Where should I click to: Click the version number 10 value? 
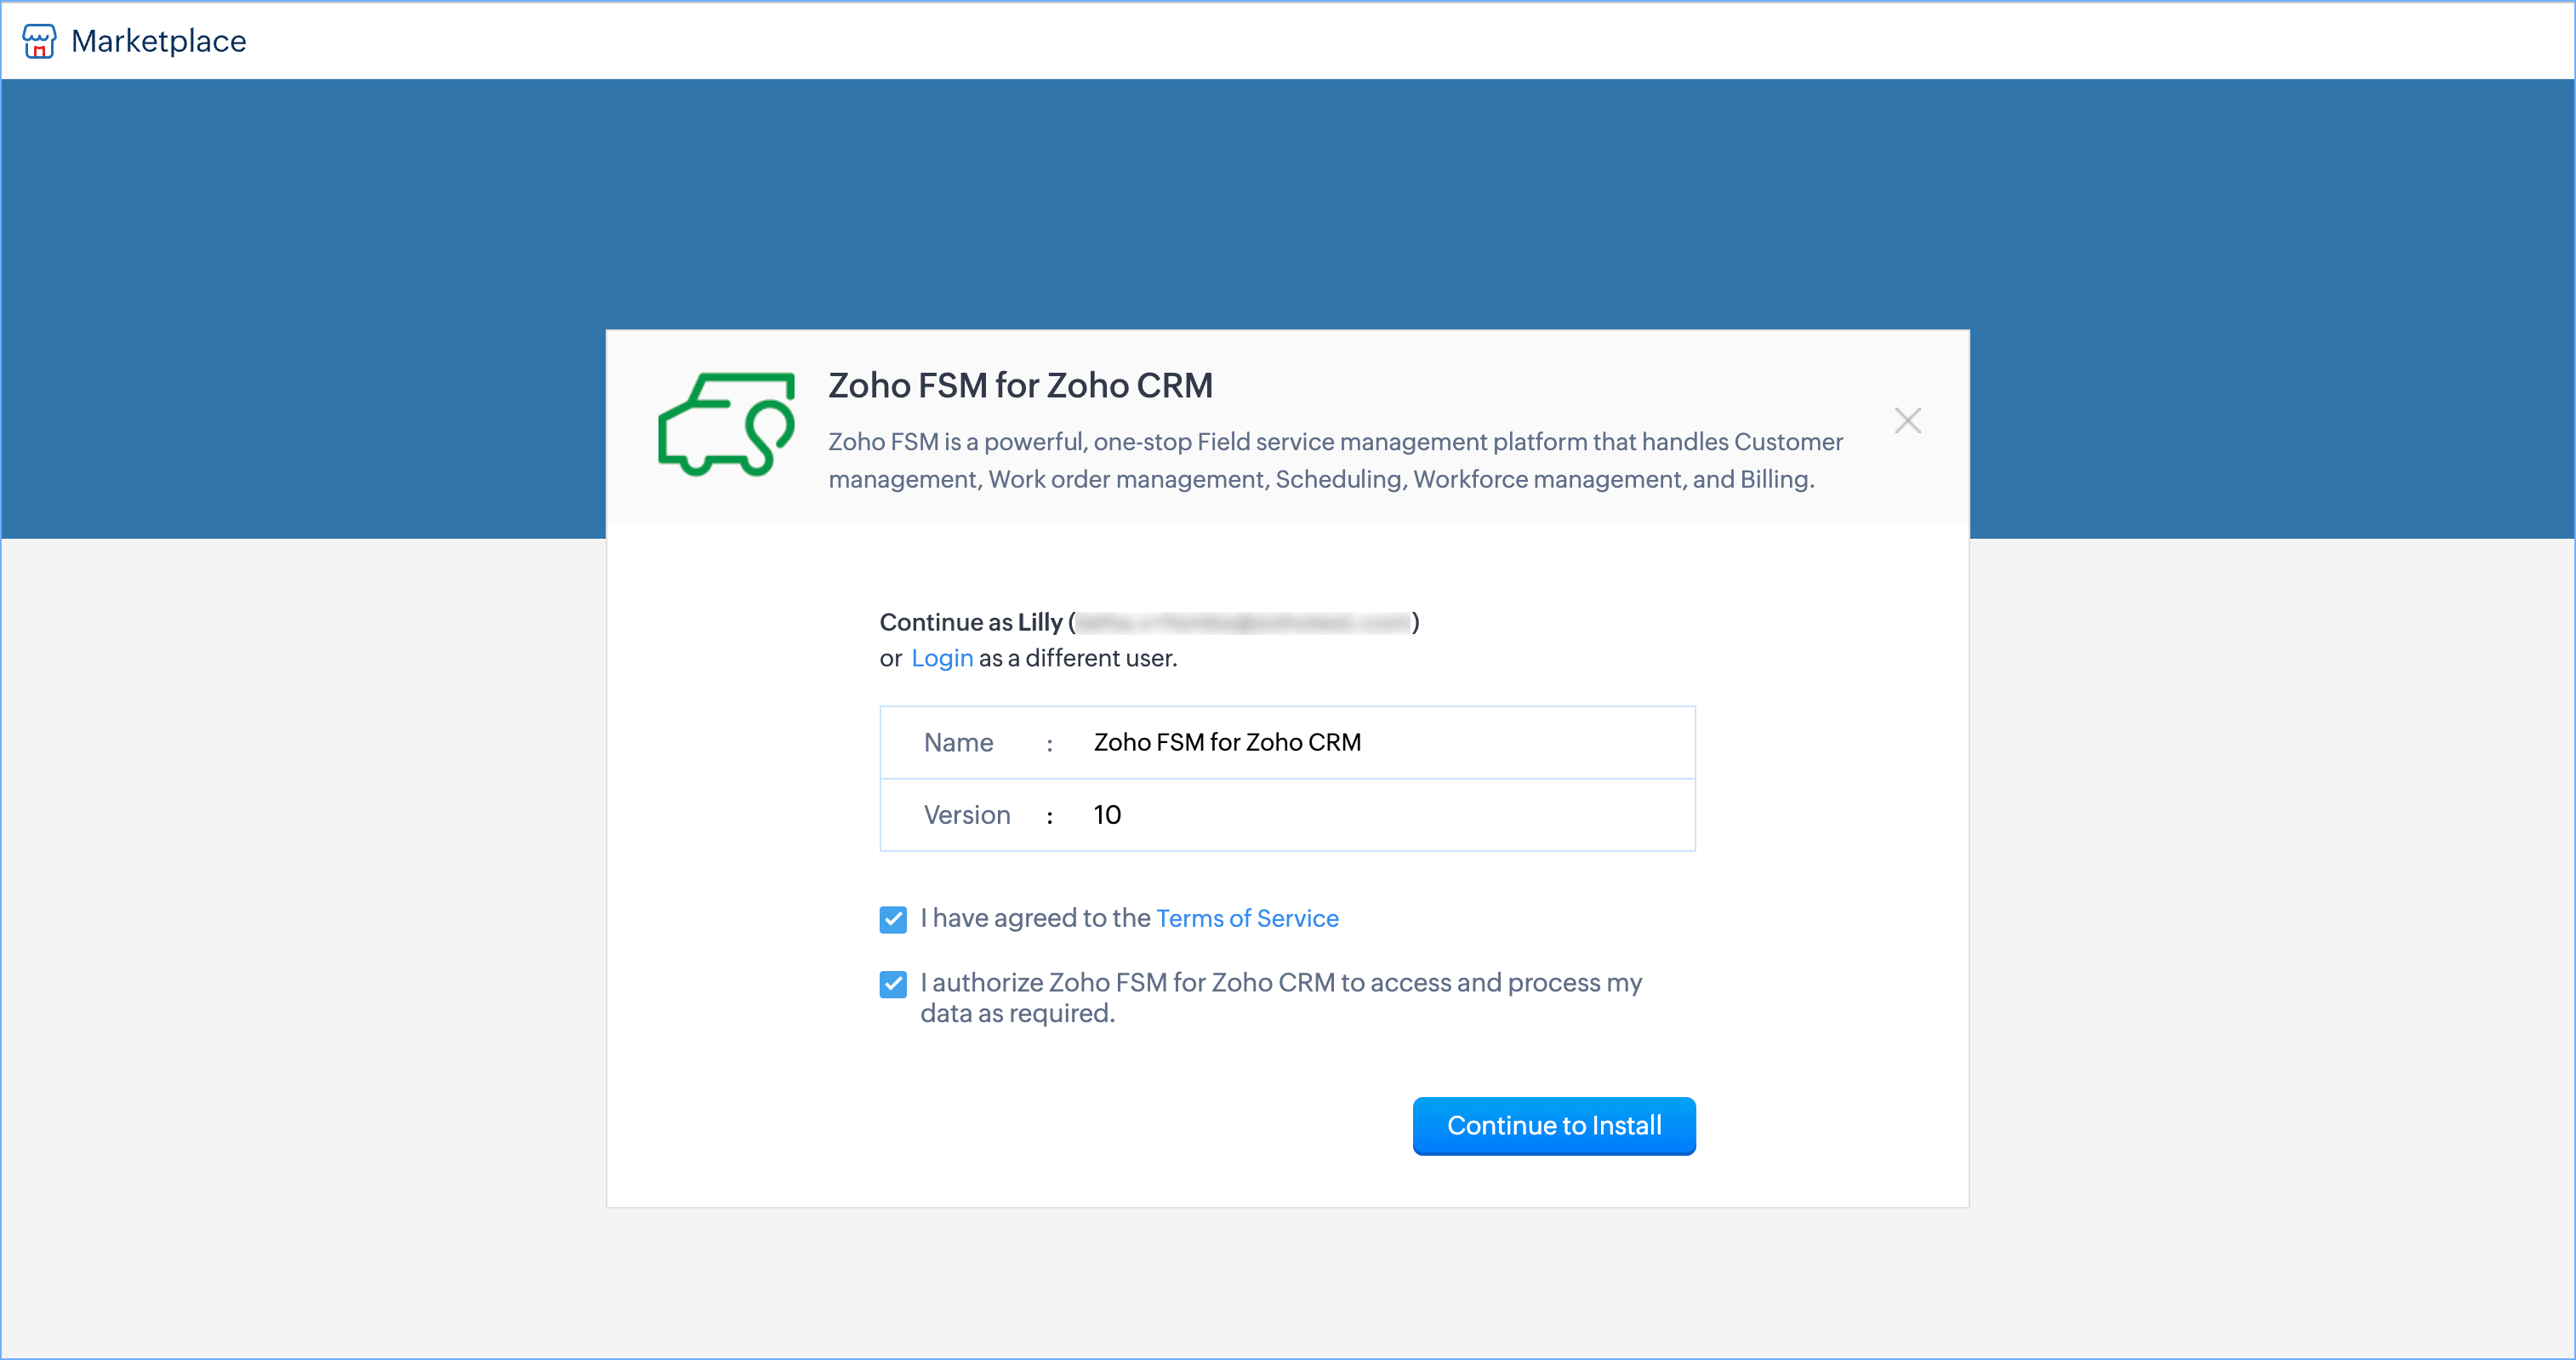[1107, 814]
